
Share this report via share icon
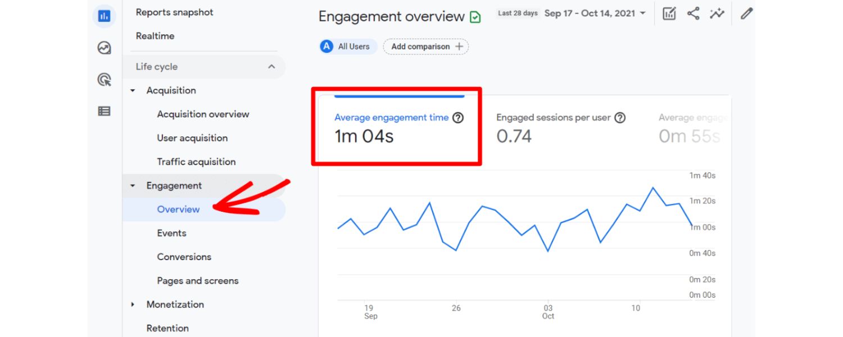click(x=693, y=14)
